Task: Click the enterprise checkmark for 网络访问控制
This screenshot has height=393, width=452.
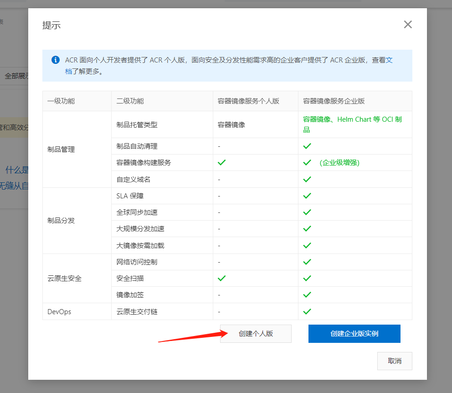Action: pyautogui.click(x=307, y=262)
